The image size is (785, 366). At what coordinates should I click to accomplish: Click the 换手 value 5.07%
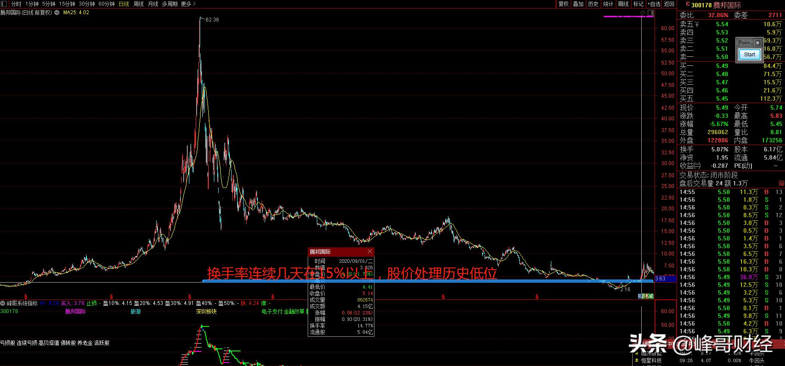click(720, 149)
